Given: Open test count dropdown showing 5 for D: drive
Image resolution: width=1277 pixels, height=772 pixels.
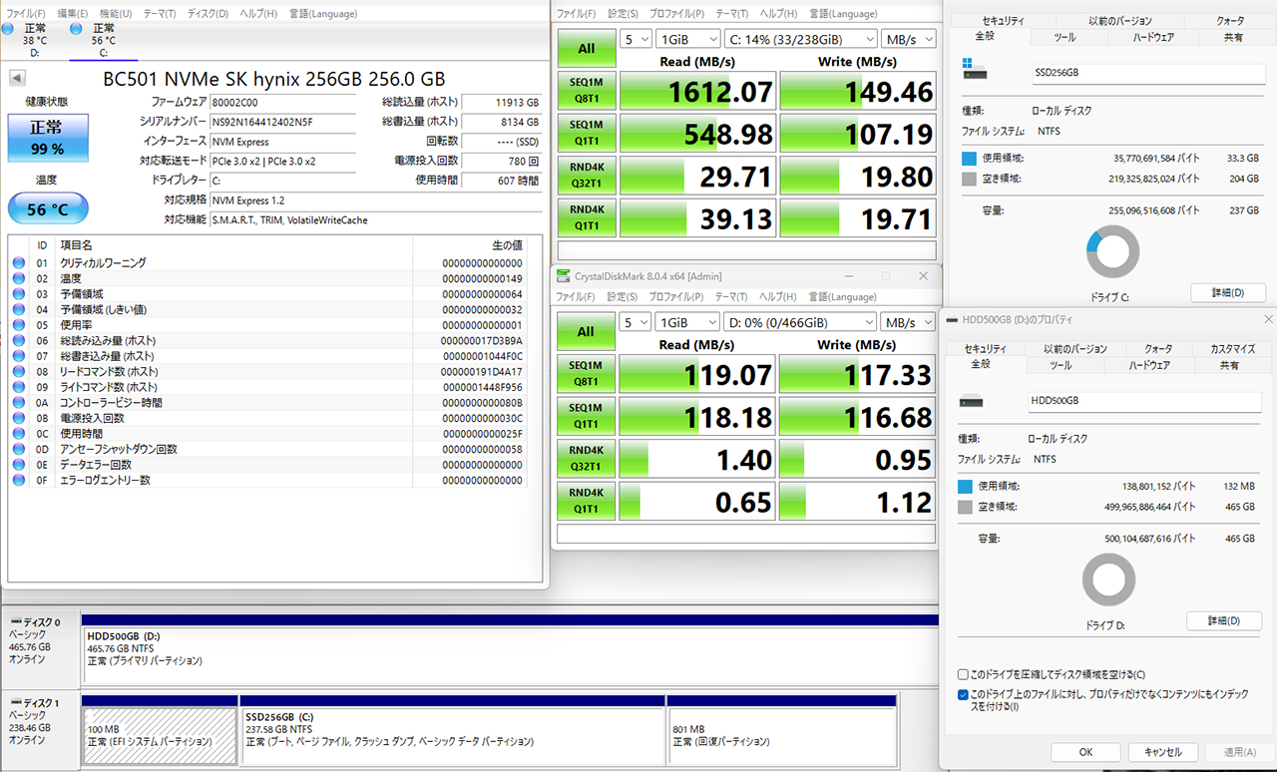Looking at the screenshot, I should 635,322.
